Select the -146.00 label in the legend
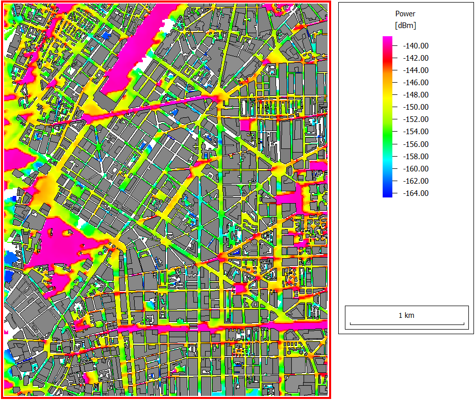The height and width of the screenshot is (400, 475). (x=415, y=83)
